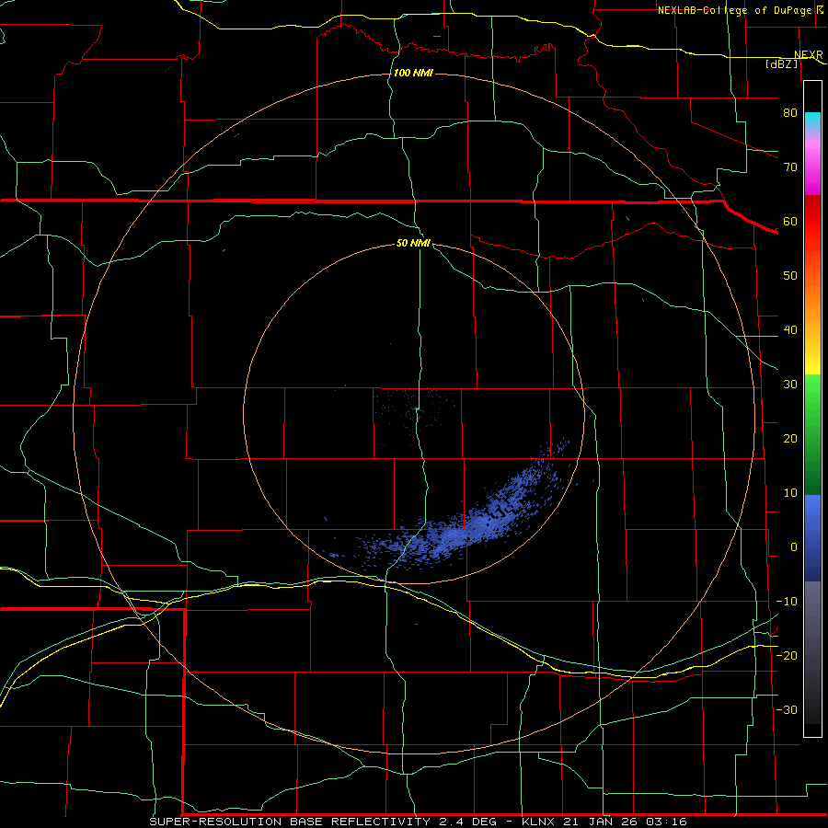Click the NEXR label above the scale
The height and width of the screenshot is (828, 828).
click(809, 55)
